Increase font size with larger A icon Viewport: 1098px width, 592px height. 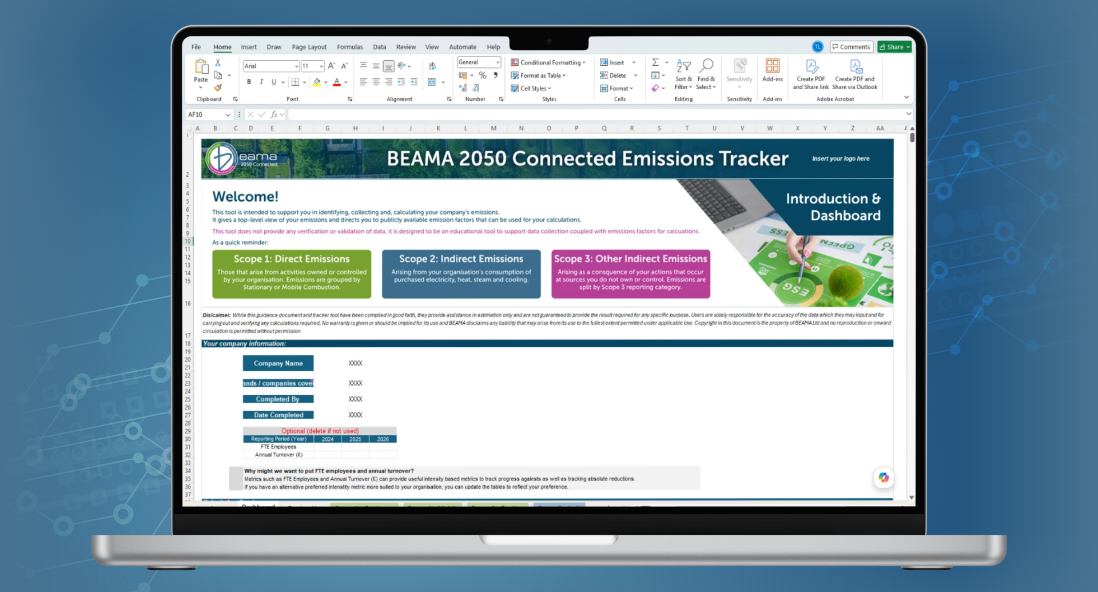(332, 66)
